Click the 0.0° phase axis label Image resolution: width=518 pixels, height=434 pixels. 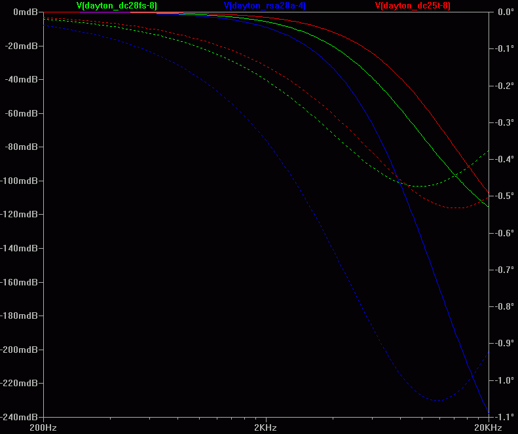(x=506, y=12)
